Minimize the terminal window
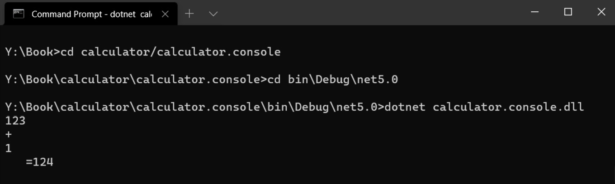 535,12
